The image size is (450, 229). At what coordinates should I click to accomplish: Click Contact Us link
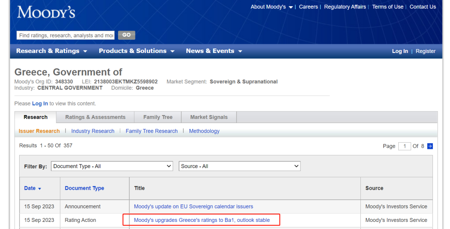(x=423, y=7)
